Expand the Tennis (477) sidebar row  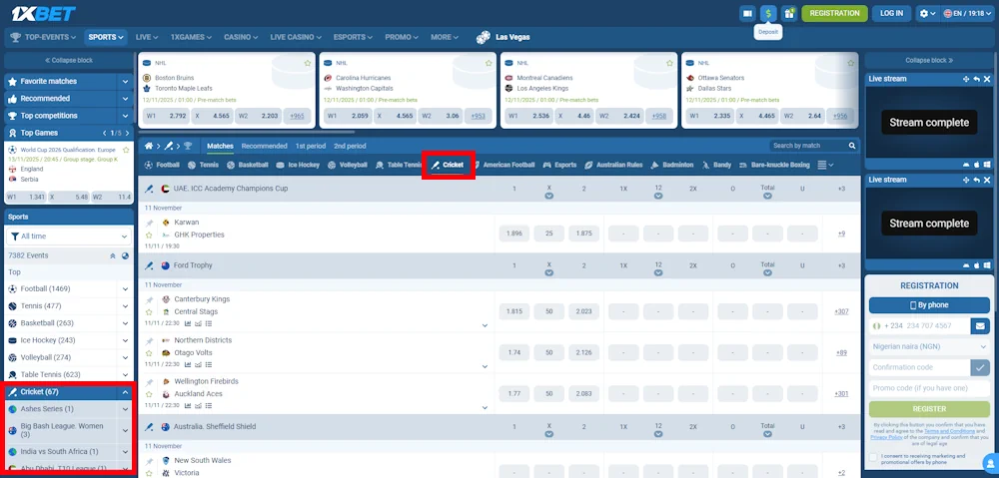pyautogui.click(x=126, y=306)
